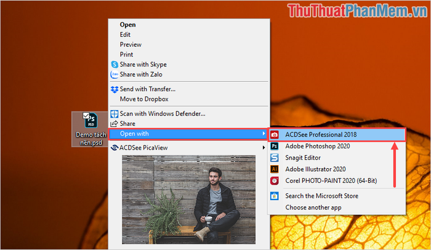Viewport: 431px width, 250px height.
Task: Expand the Open with submenu arrow
Action: (x=264, y=134)
